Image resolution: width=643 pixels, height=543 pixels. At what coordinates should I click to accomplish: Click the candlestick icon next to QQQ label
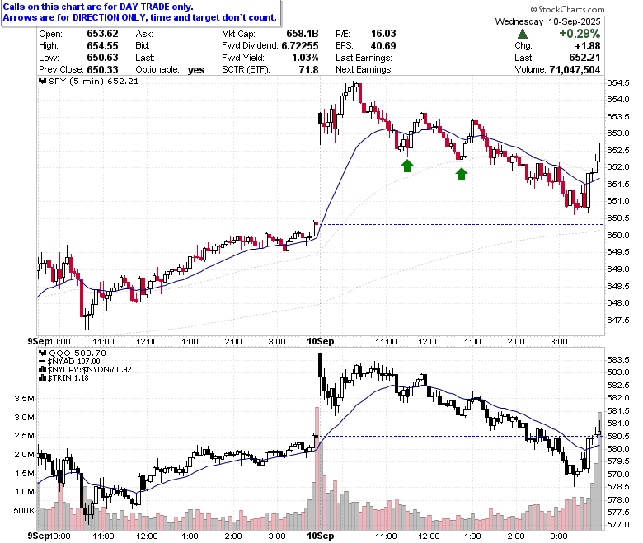(42, 353)
